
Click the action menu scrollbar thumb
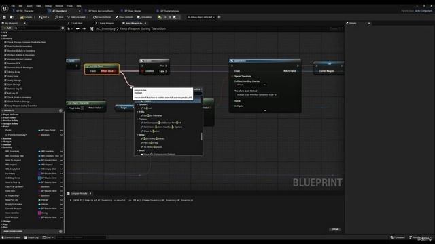pyautogui.click(x=201, y=136)
